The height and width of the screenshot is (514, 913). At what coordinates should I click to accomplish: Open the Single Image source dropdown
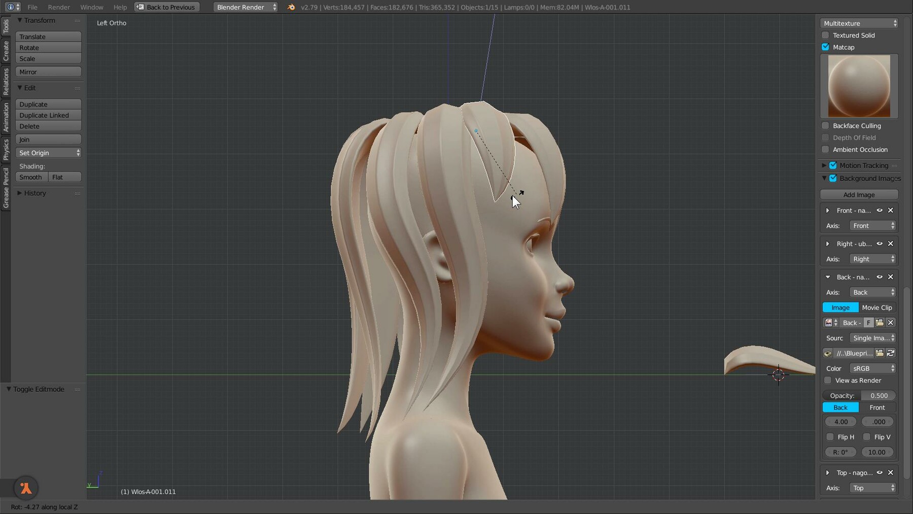point(872,338)
